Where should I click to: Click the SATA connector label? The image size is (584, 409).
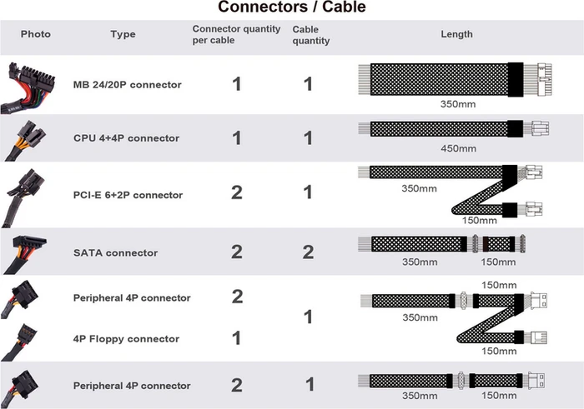coord(115,253)
